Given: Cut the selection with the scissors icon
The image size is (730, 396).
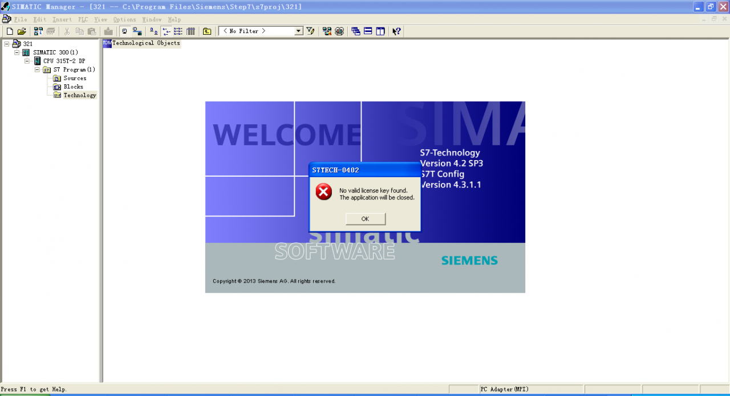Looking at the screenshot, I should tap(67, 31).
